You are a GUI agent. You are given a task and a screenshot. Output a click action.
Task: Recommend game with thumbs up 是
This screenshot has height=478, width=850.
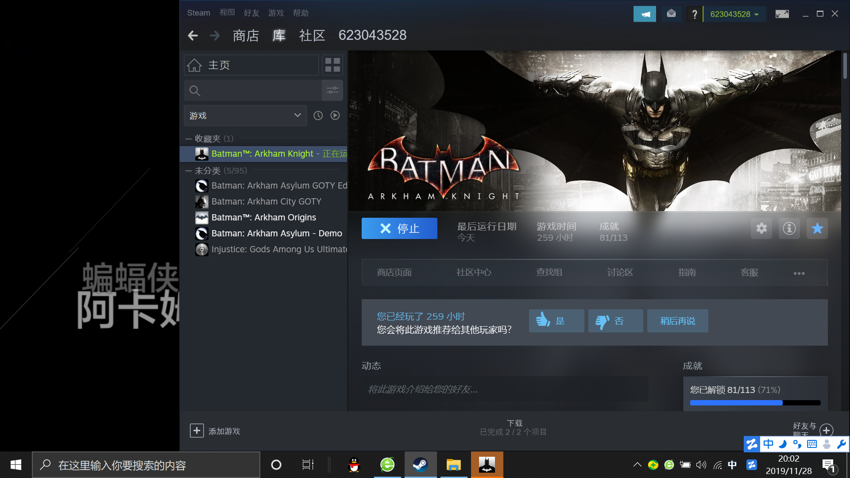point(556,321)
